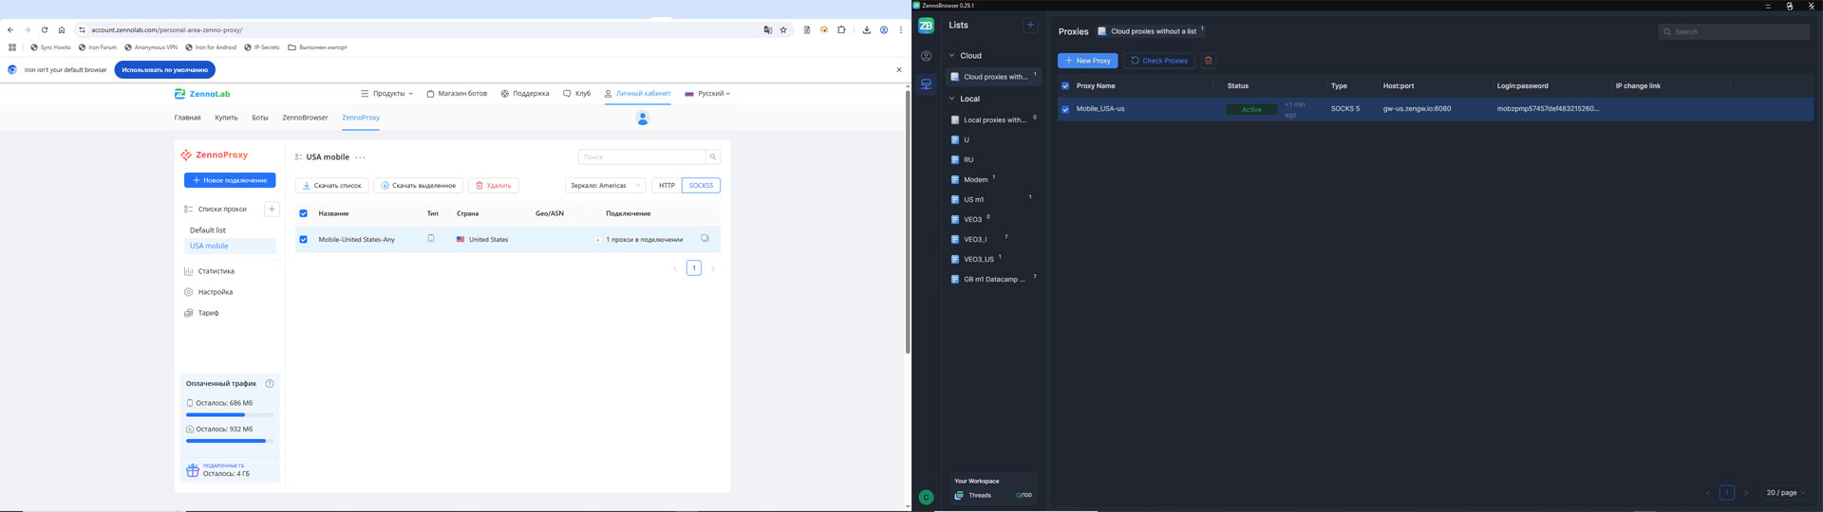Click the New Proxy button
Image resolution: width=1823 pixels, height=512 pixels.
[1088, 61]
